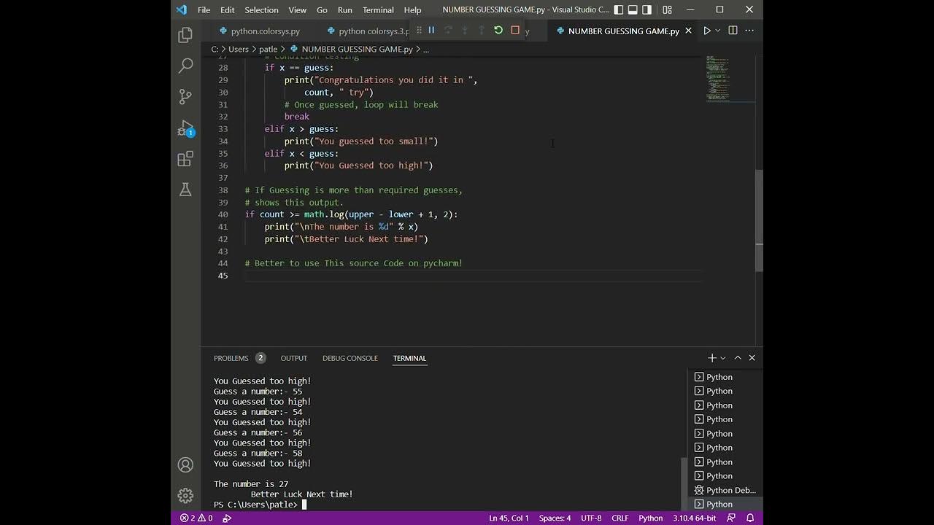This screenshot has height=525, width=934.
Task: Add a new terminal with plus icon
Action: [712, 358]
